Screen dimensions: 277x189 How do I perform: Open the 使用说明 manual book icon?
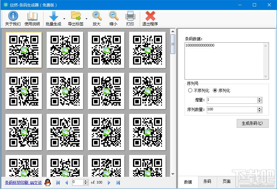(x=32, y=16)
